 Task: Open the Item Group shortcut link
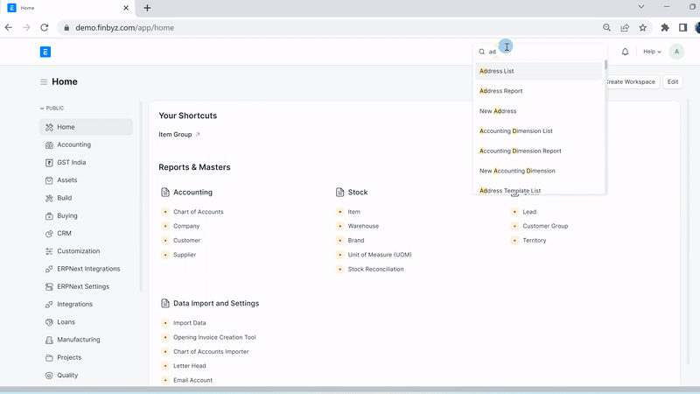(x=175, y=135)
